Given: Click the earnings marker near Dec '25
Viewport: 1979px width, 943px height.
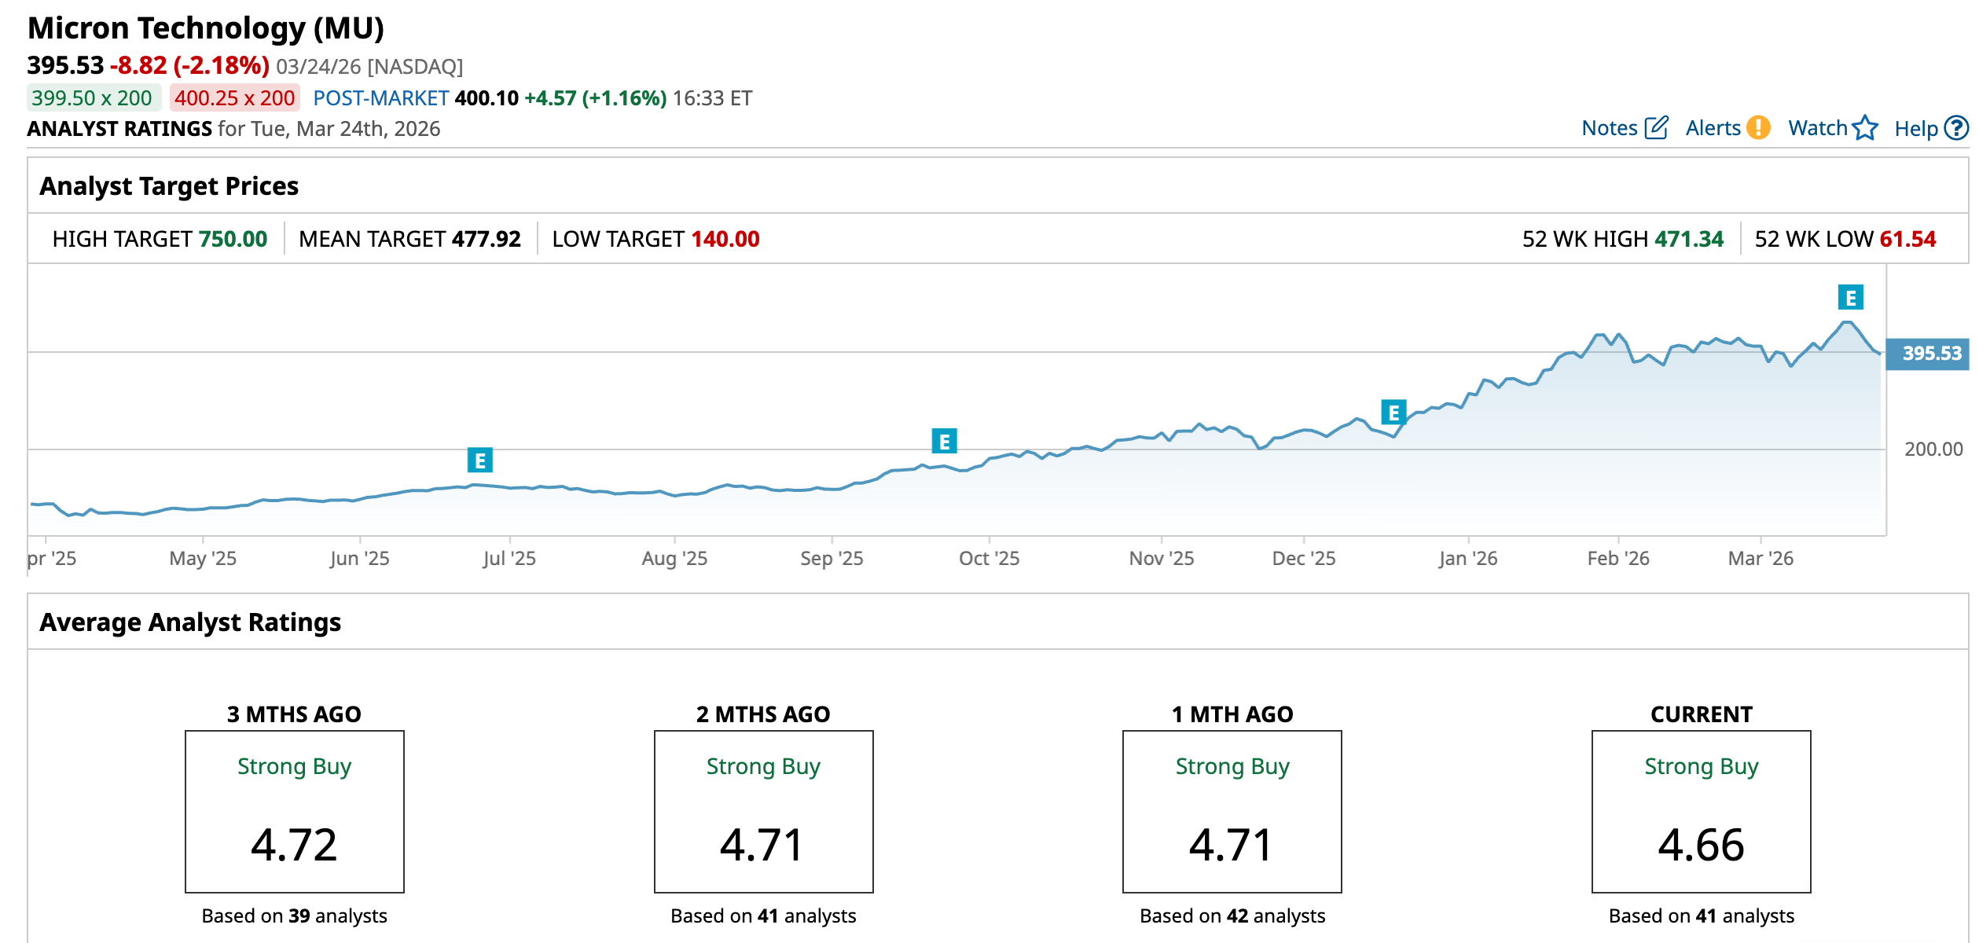Looking at the screenshot, I should 1393,413.
